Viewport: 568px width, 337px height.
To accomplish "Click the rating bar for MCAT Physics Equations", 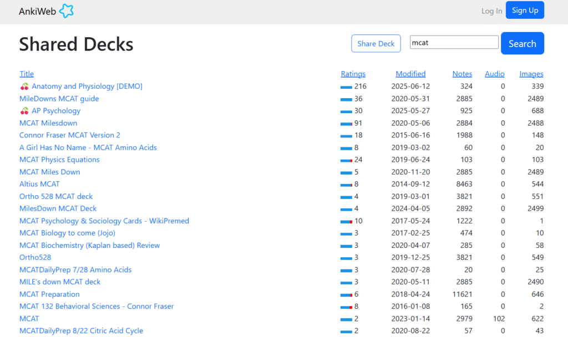I will (x=346, y=160).
